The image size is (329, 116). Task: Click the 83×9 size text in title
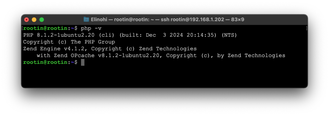[x=238, y=20]
